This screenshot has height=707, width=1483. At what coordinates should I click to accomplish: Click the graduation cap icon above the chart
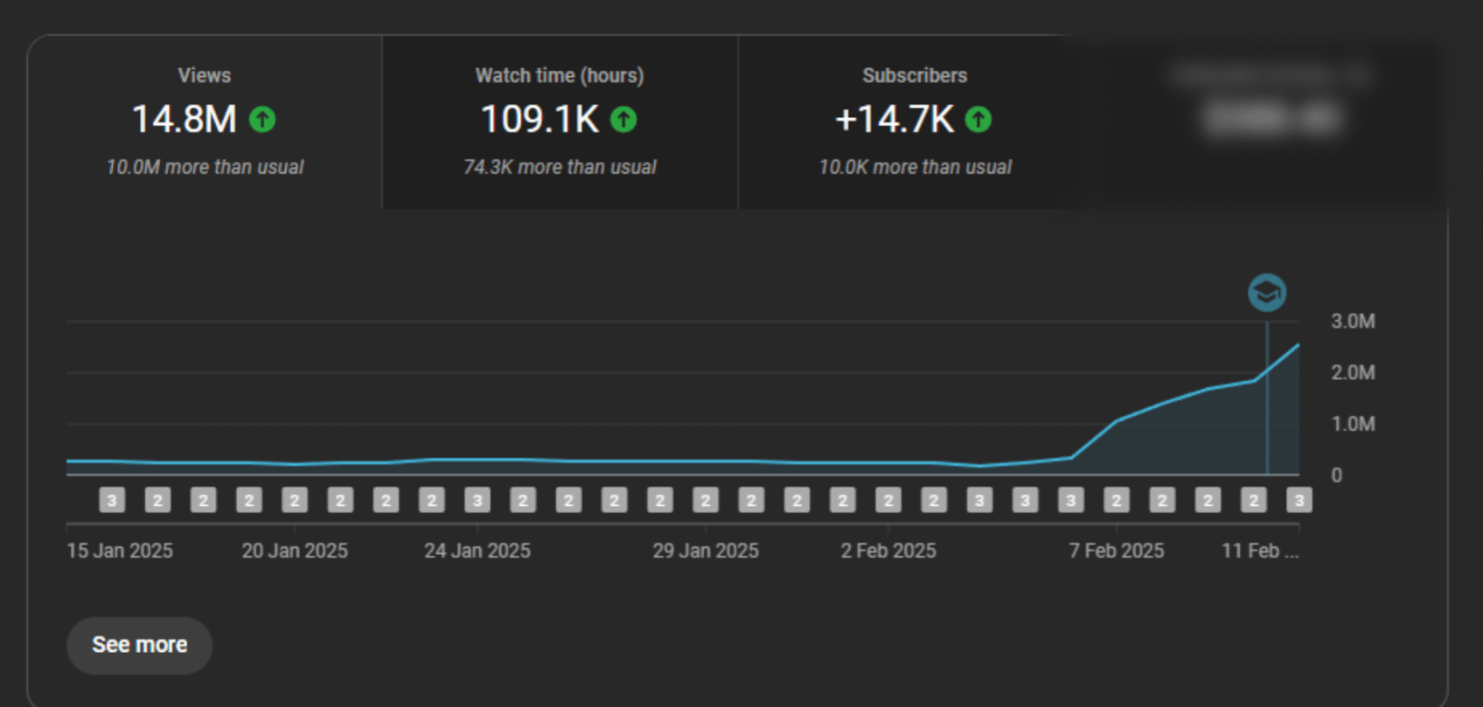pos(1266,293)
